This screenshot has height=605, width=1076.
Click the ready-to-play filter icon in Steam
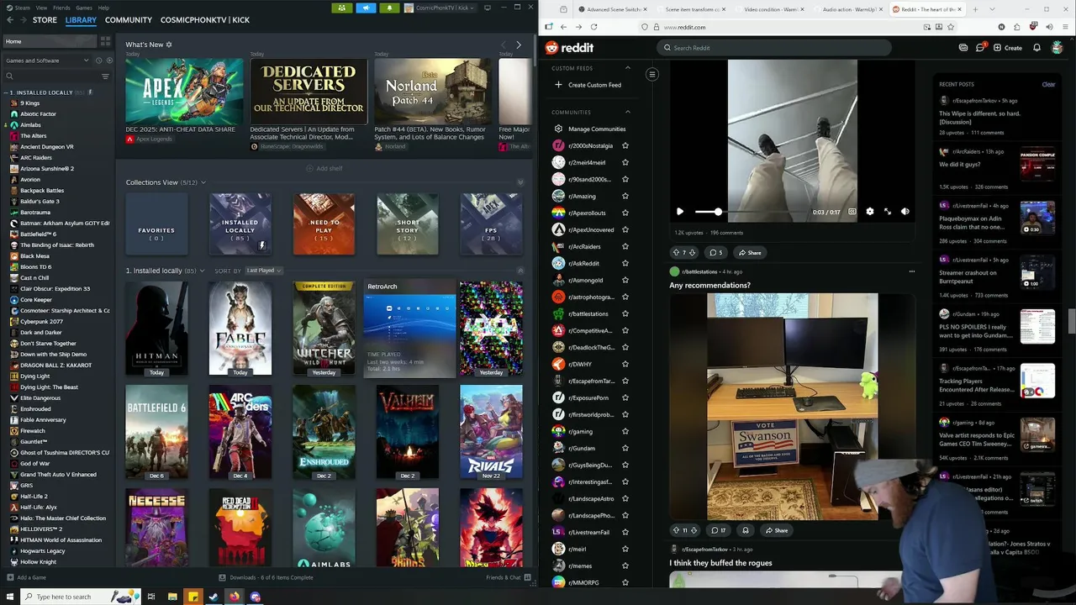108,60
